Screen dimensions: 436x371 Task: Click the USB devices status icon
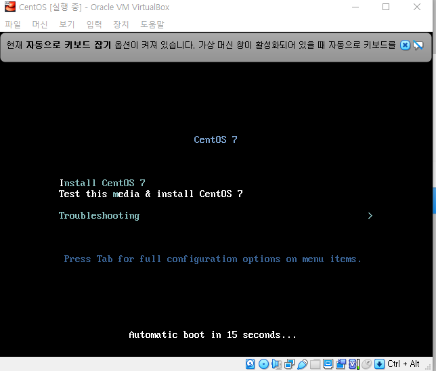tap(302, 364)
